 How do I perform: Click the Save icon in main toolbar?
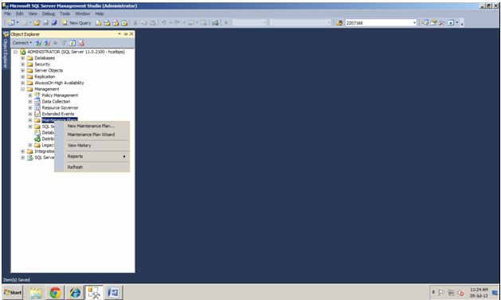pyautogui.click(x=45, y=22)
